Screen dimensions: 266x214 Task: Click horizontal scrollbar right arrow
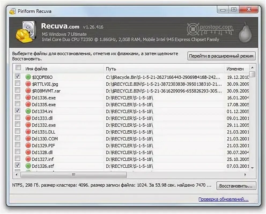245,175
